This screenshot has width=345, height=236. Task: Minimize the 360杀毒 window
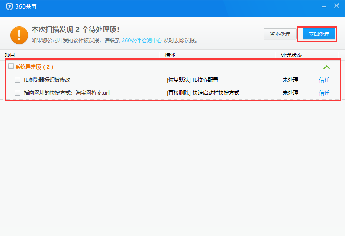click(x=324, y=7)
